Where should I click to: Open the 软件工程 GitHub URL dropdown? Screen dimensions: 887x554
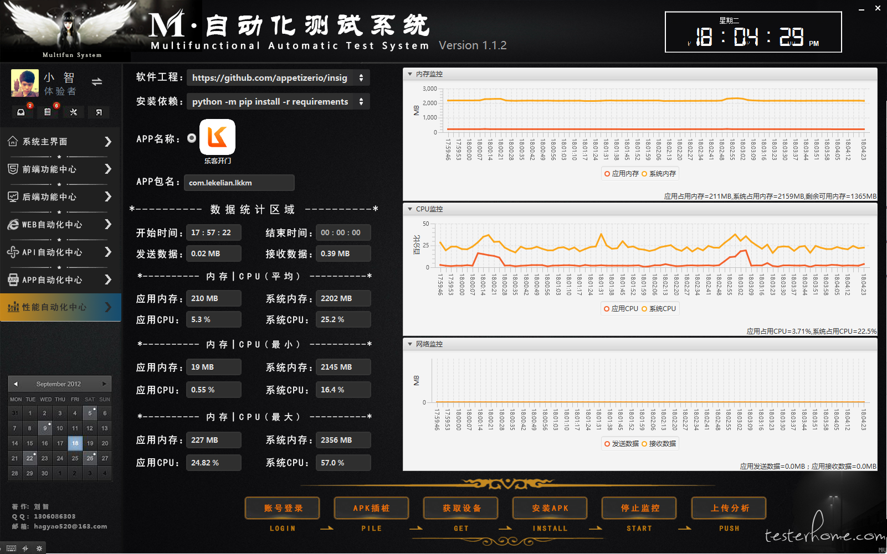pos(278,78)
